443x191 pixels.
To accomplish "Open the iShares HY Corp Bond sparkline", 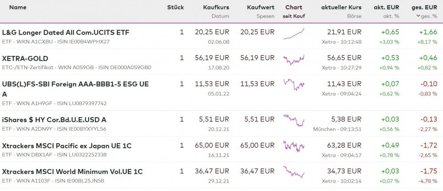I will (x=294, y=120).
